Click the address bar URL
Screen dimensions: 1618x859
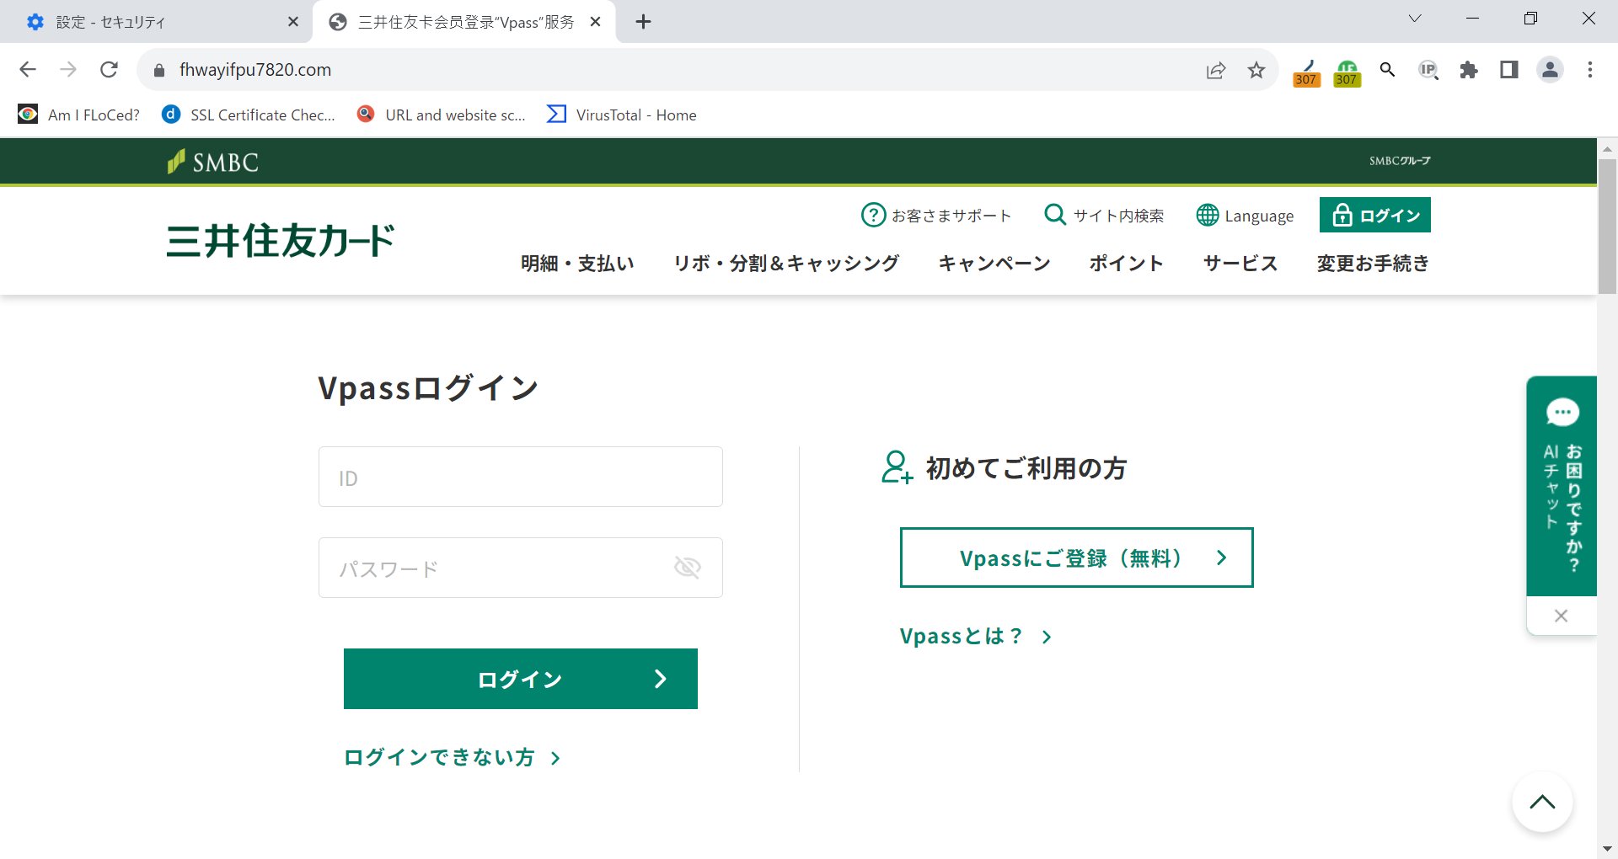coord(255,70)
